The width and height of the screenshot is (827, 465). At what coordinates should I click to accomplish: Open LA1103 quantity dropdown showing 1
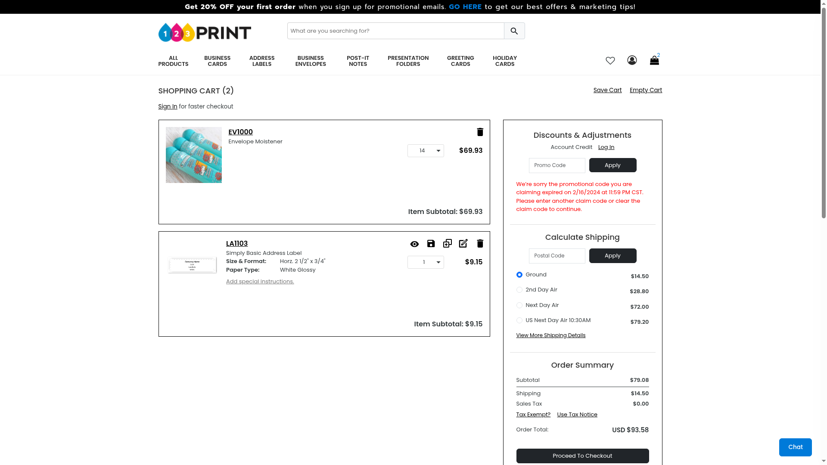coord(426,262)
